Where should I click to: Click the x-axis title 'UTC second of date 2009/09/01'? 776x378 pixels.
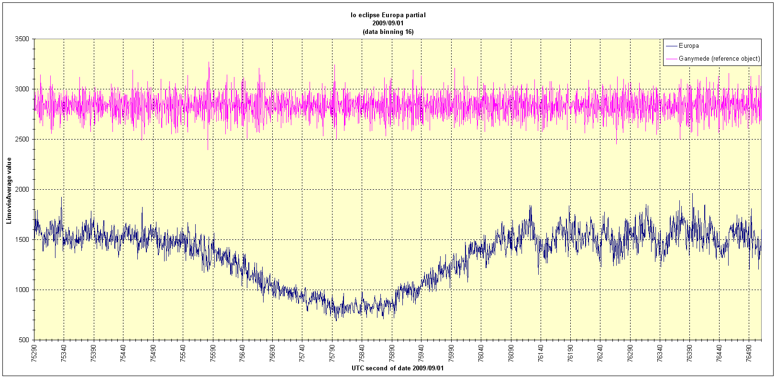pos(398,368)
